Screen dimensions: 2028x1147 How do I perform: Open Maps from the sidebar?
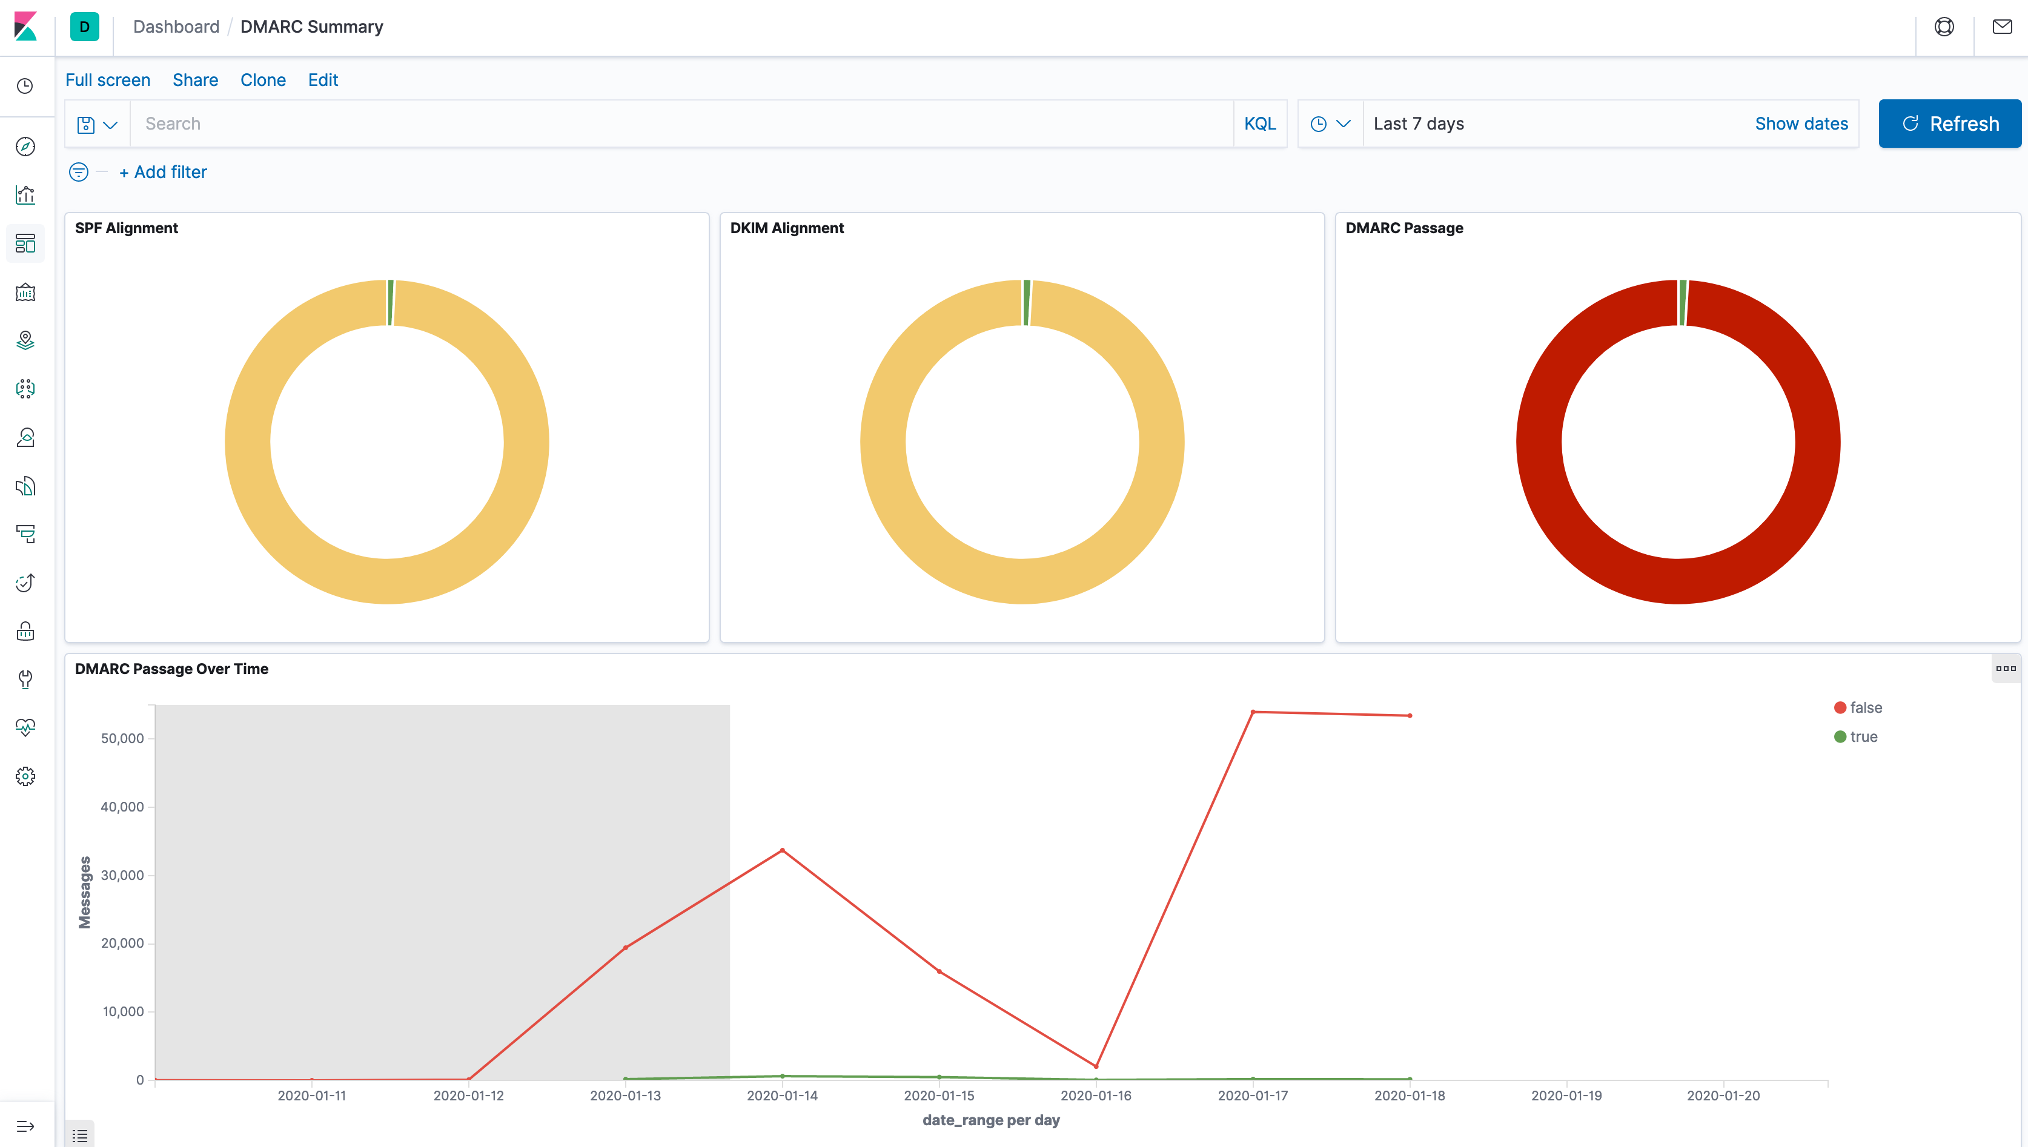[x=25, y=340]
